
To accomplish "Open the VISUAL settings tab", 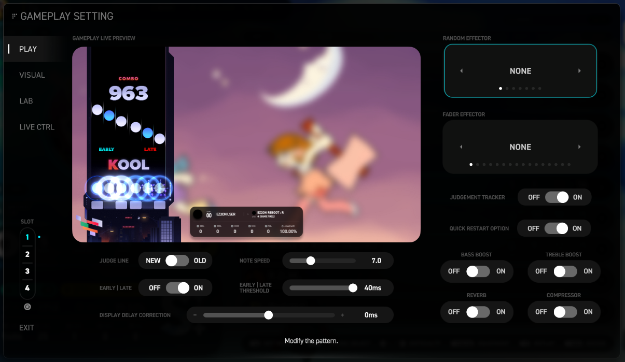I will [32, 75].
